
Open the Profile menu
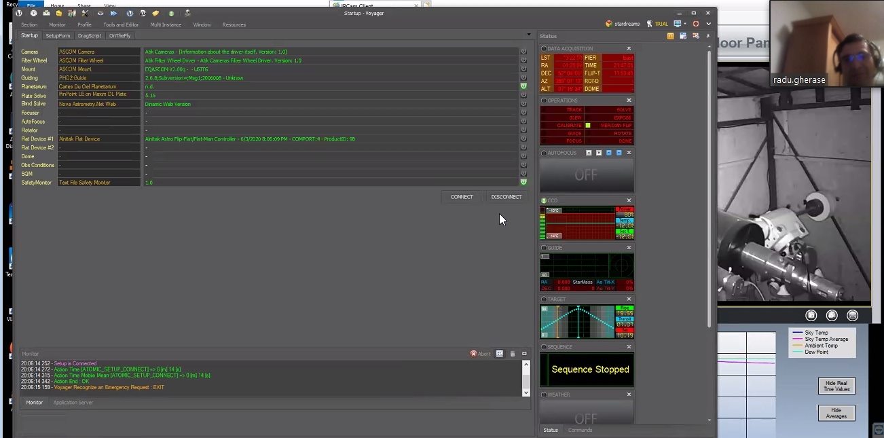84,24
